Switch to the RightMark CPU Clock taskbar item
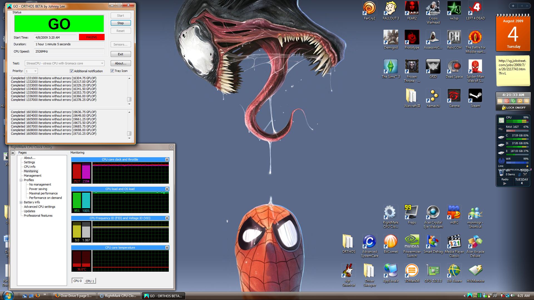 tap(119, 296)
